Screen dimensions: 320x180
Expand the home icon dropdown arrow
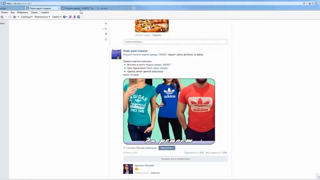[x=6, y=17]
